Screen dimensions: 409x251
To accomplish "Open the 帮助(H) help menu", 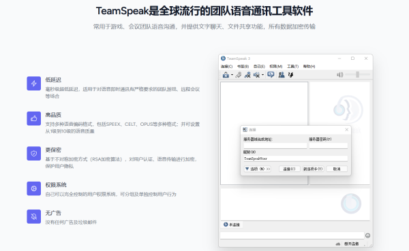I will tap(309, 67).
